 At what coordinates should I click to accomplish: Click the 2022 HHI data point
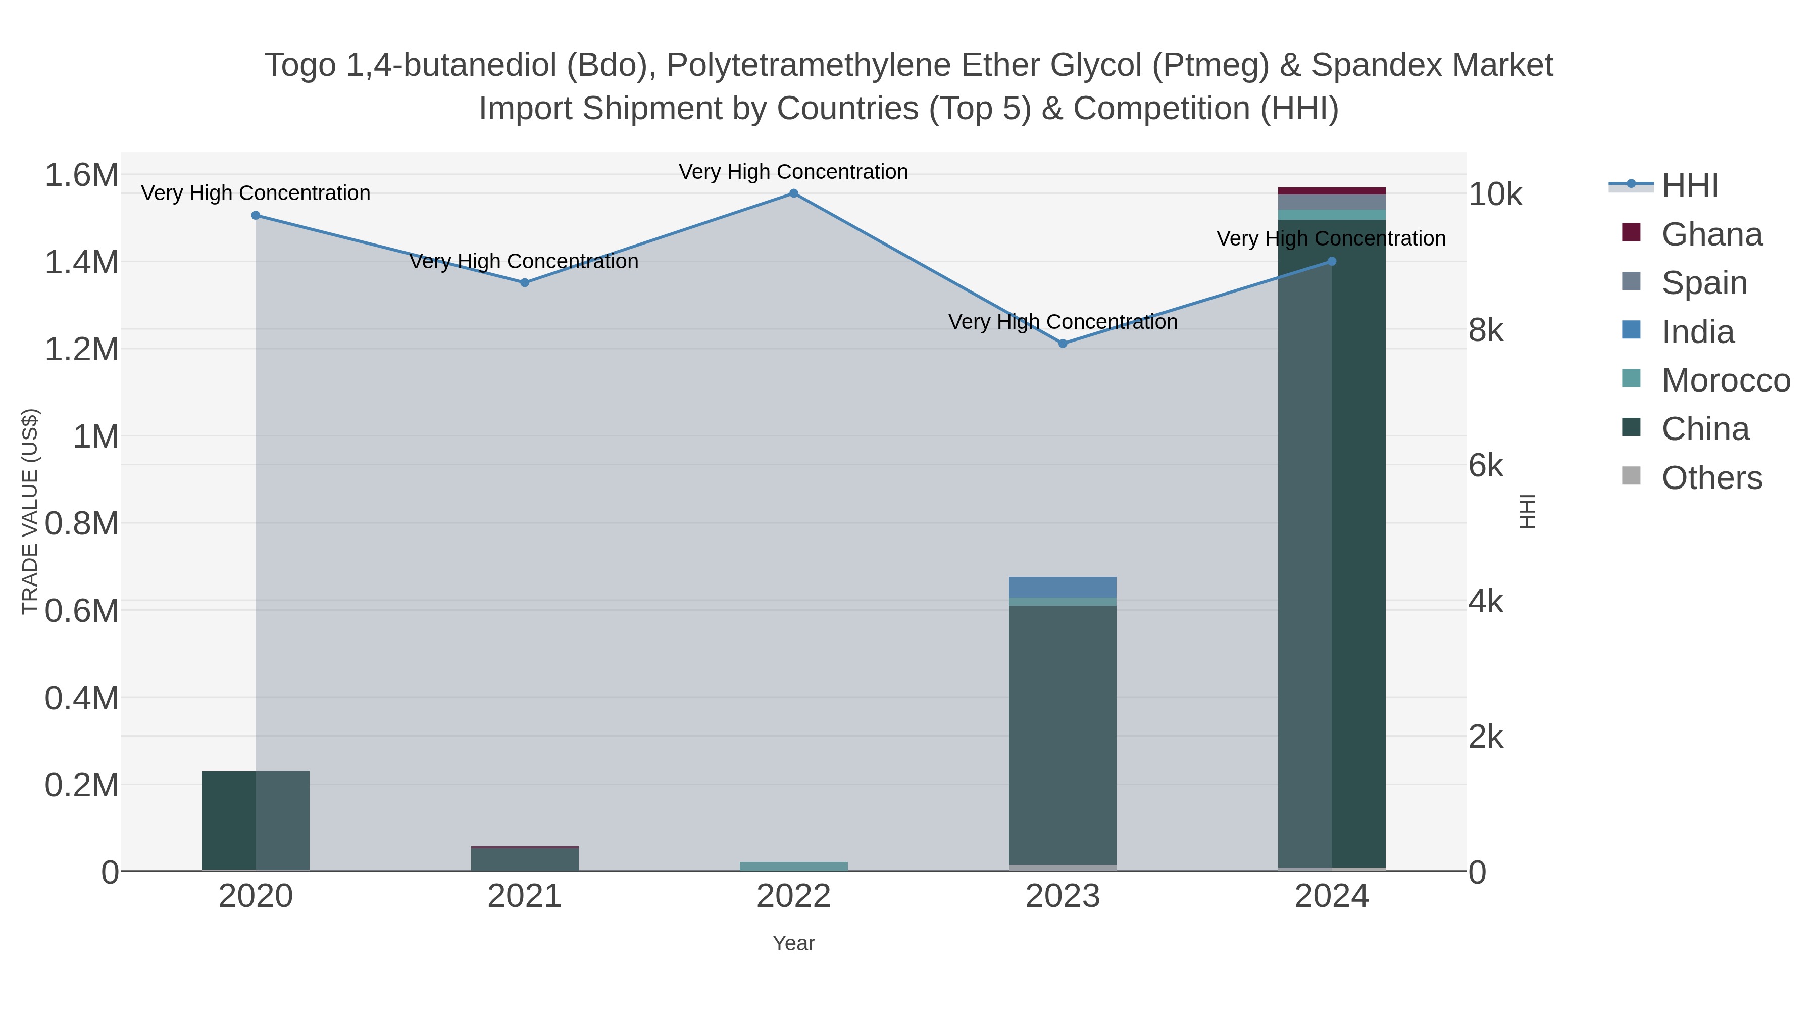click(x=794, y=193)
